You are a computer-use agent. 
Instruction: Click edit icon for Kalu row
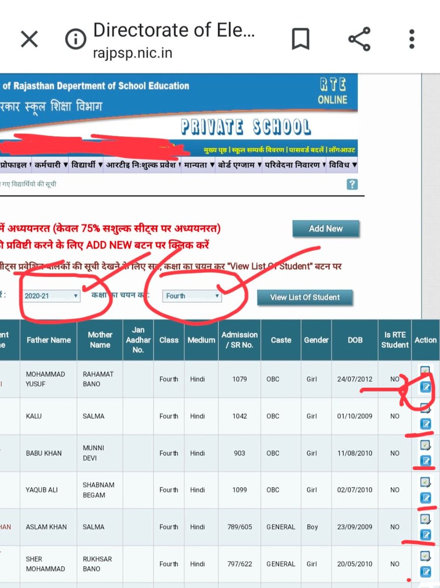[x=426, y=424]
